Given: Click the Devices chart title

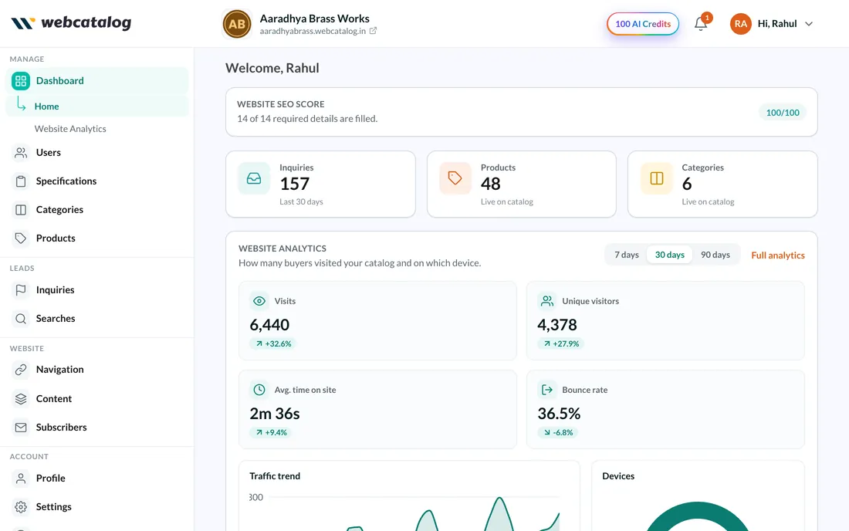Looking at the screenshot, I should point(618,475).
